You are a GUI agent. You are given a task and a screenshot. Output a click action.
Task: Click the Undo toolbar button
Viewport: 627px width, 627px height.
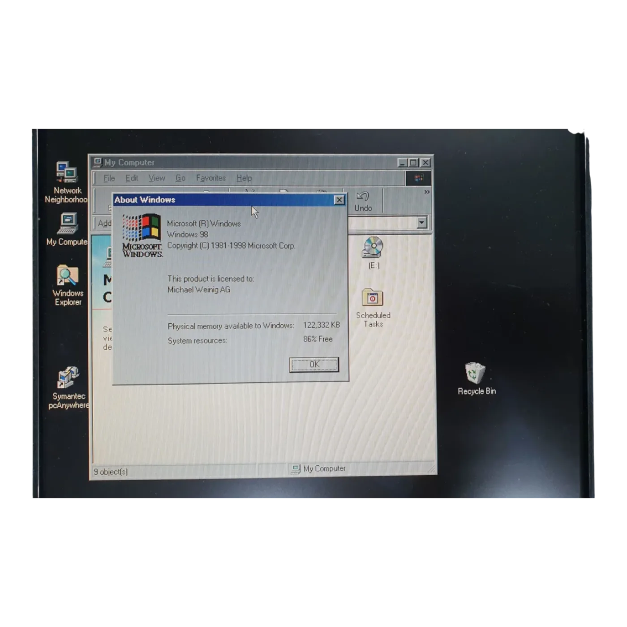pyautogui.click(x=363, y=202)
